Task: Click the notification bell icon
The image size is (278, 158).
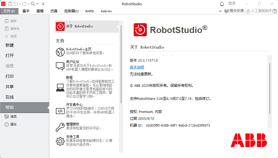Action: click(x=222, y=4)
